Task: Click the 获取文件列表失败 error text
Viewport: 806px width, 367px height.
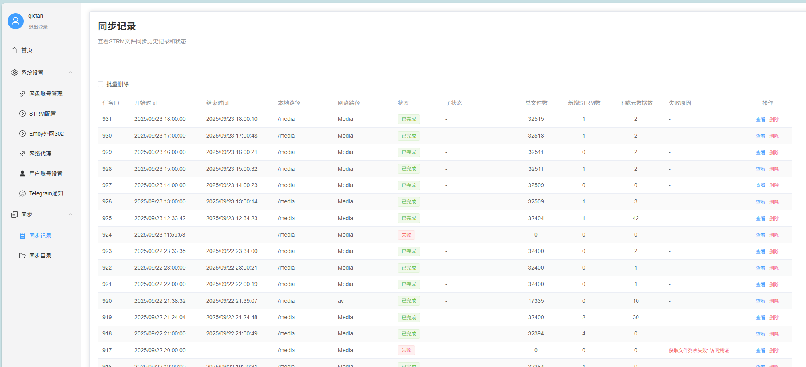Action: pos(702,351)
